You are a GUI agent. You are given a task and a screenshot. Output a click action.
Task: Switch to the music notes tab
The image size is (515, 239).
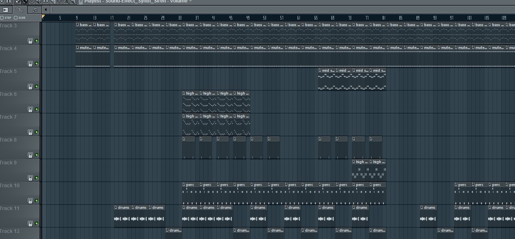tap(34, 10)
